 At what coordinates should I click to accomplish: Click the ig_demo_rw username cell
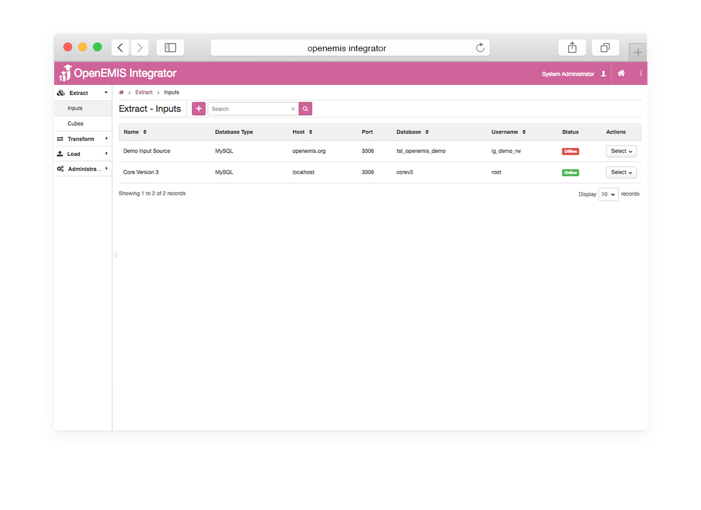pos(506,151)
